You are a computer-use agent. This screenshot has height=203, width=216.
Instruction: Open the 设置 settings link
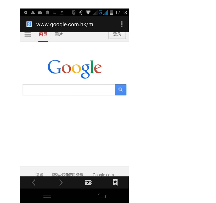point(39,174)
